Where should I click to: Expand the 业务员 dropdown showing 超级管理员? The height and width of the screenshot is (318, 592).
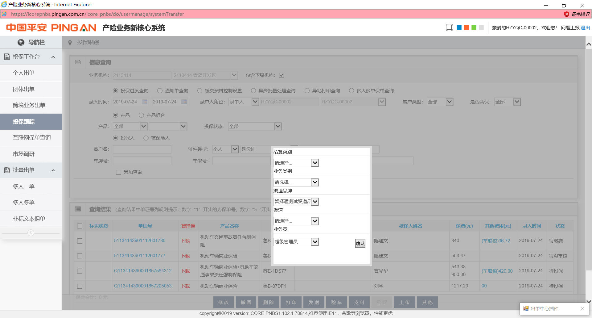point(314,242)
